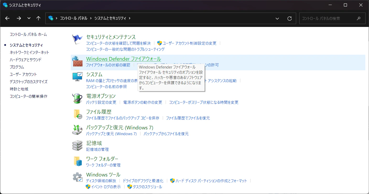Open 時計と地域 category
Viewport: 369px width, 194px height.
pos(19,89)
